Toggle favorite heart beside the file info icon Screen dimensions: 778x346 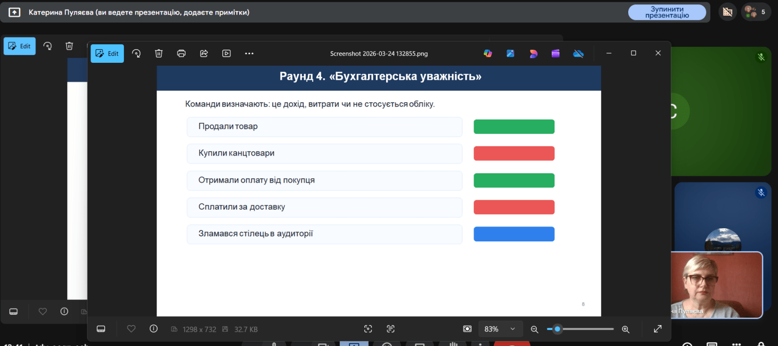coord(131,329)
